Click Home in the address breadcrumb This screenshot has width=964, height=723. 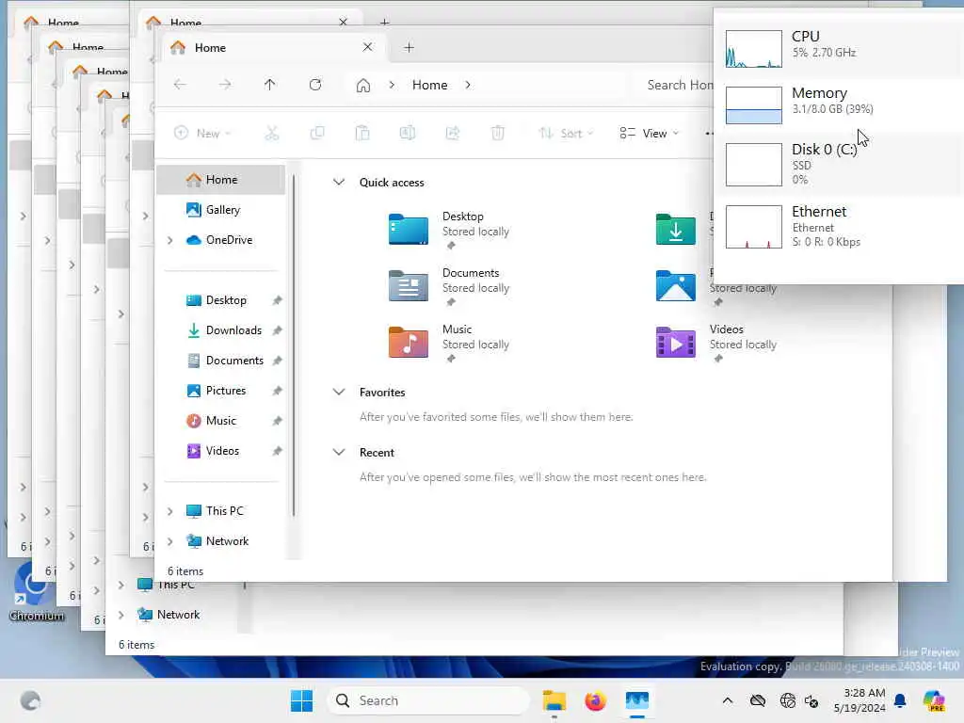(x=429, y=85)
